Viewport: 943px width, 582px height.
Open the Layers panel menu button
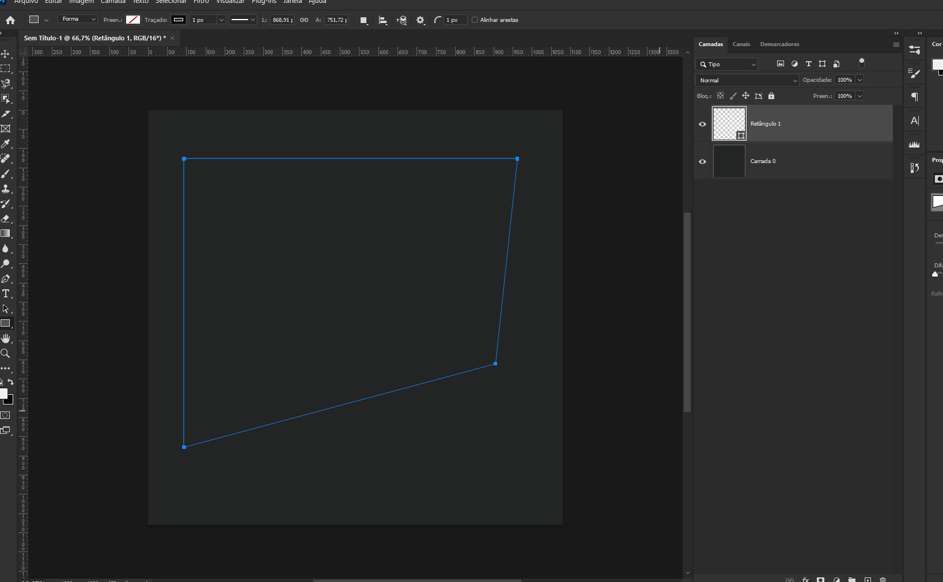click(x=896, y=44)
